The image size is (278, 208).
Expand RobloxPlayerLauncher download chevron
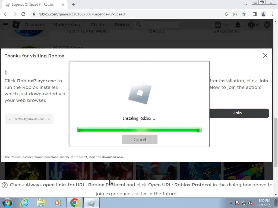(x=49, y=119)
